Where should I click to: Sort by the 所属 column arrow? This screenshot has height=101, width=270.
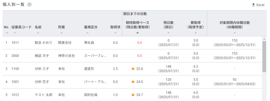(61, 32)
